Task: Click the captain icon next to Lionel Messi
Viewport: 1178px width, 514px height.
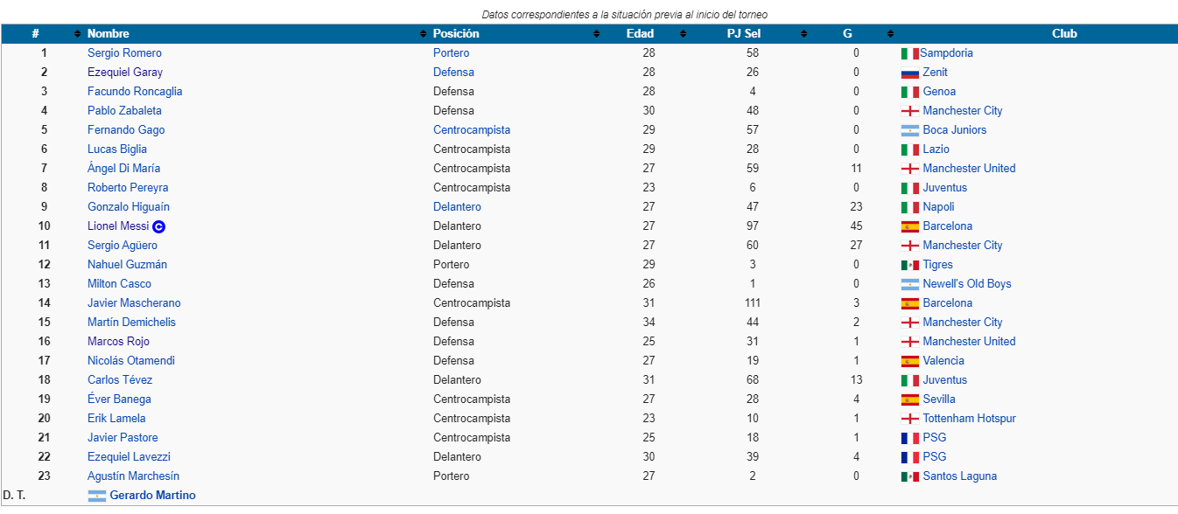Action: [x=158, y=226]
